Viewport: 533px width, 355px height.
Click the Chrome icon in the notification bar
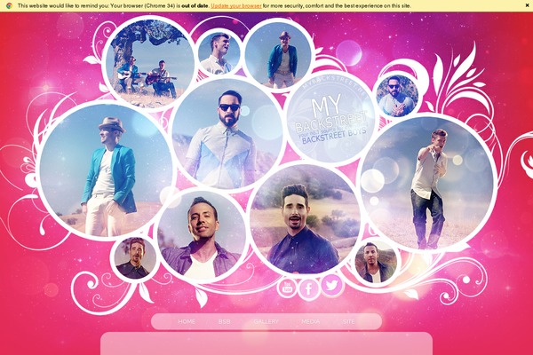point(9,5)
